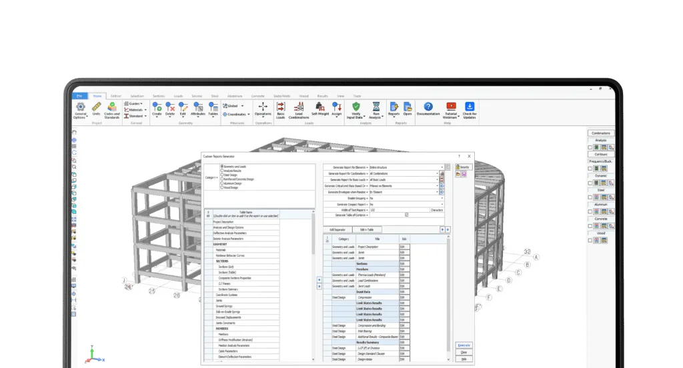The height and width of the screenshot is (368, 683).
Task: Open Basic Loads
Action: [x=281, y=110]
